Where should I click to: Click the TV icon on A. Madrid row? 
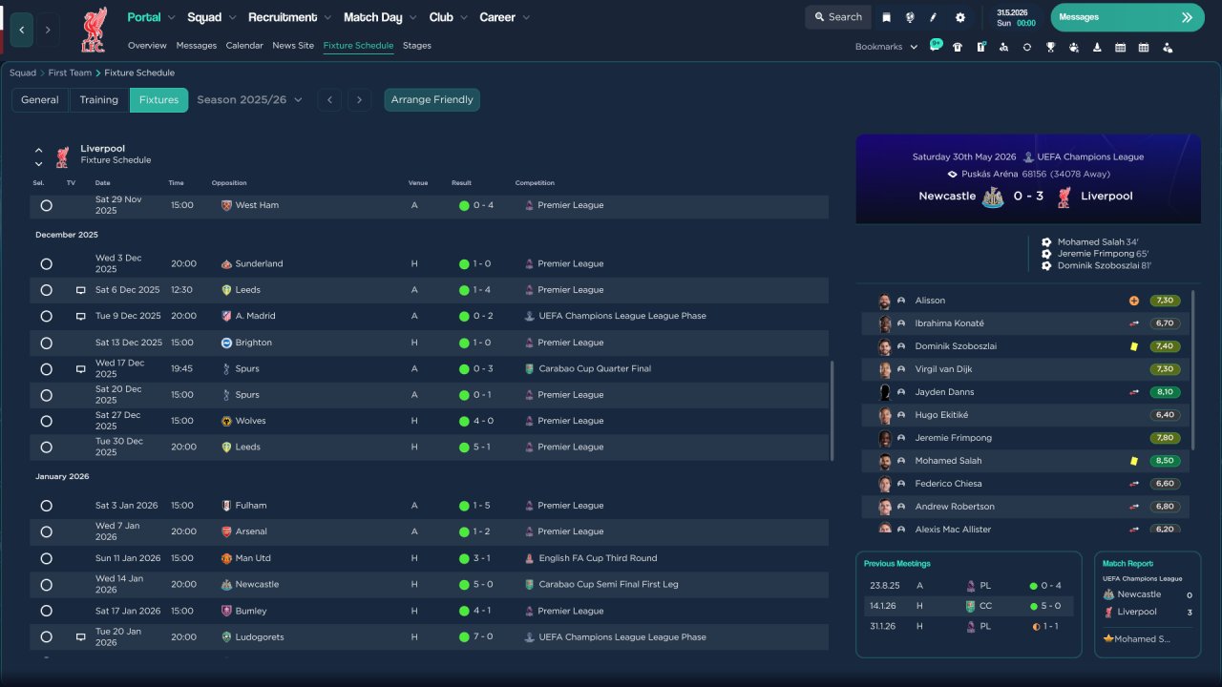tap(81, 316)
